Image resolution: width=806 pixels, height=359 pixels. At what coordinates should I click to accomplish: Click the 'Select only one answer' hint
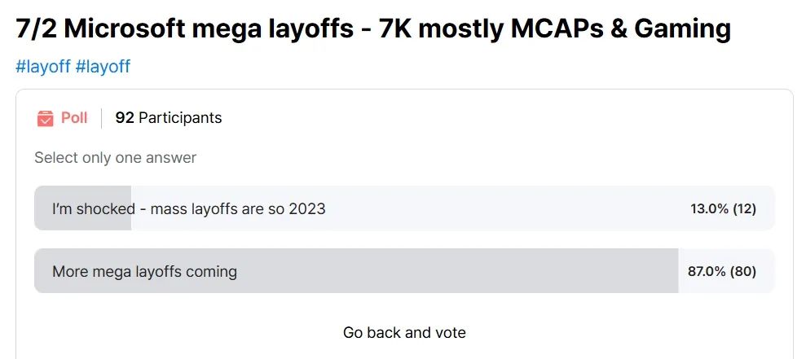pyautogui.click(x=115, y=157)
